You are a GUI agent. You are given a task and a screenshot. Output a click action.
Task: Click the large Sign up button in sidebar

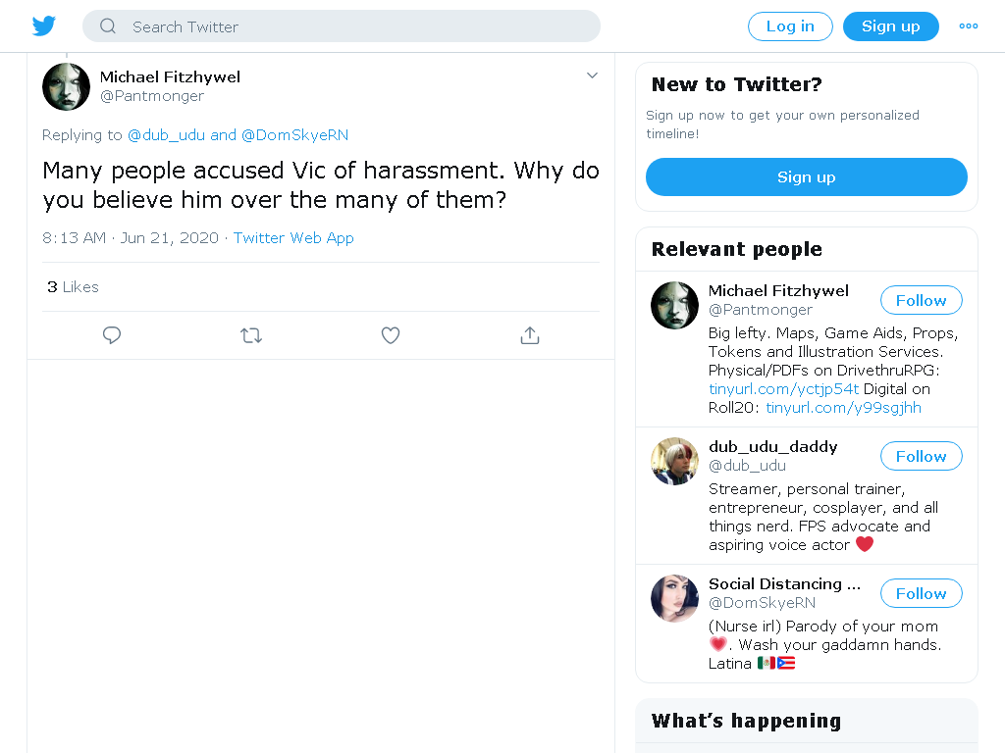[x=807, y=176]
